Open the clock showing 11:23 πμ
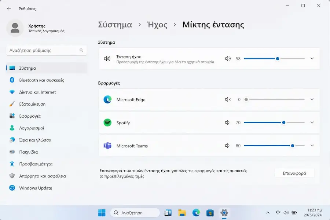 (x=313, y=213)
